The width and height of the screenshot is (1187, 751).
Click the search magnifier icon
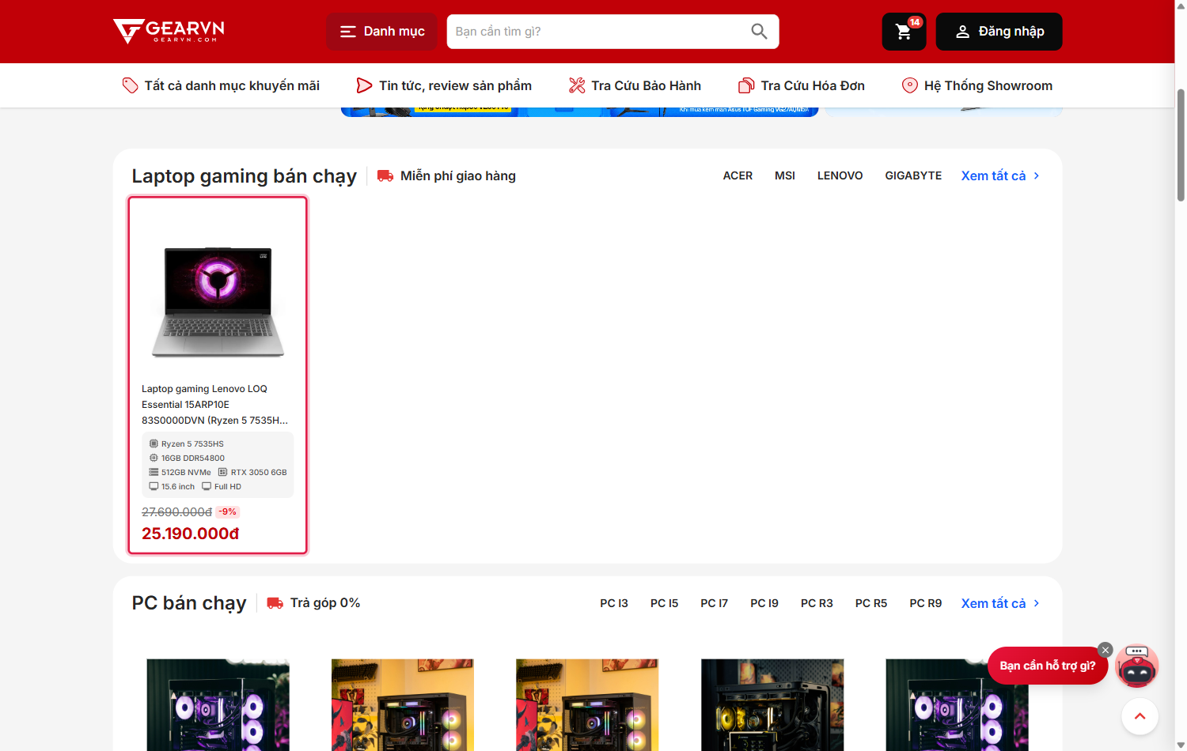tap(759, 32)
